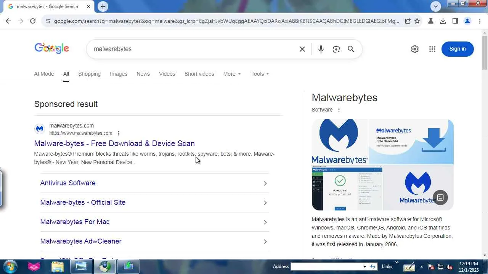Switch to AI Mode tab

click(44, 74)
